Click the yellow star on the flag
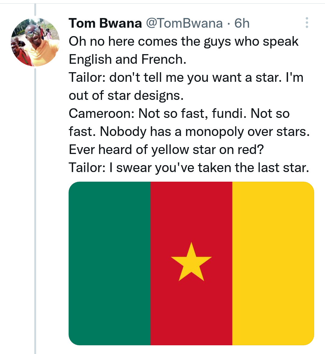The image size is (325, 354). pyautogui.click(x=191, y=262)
